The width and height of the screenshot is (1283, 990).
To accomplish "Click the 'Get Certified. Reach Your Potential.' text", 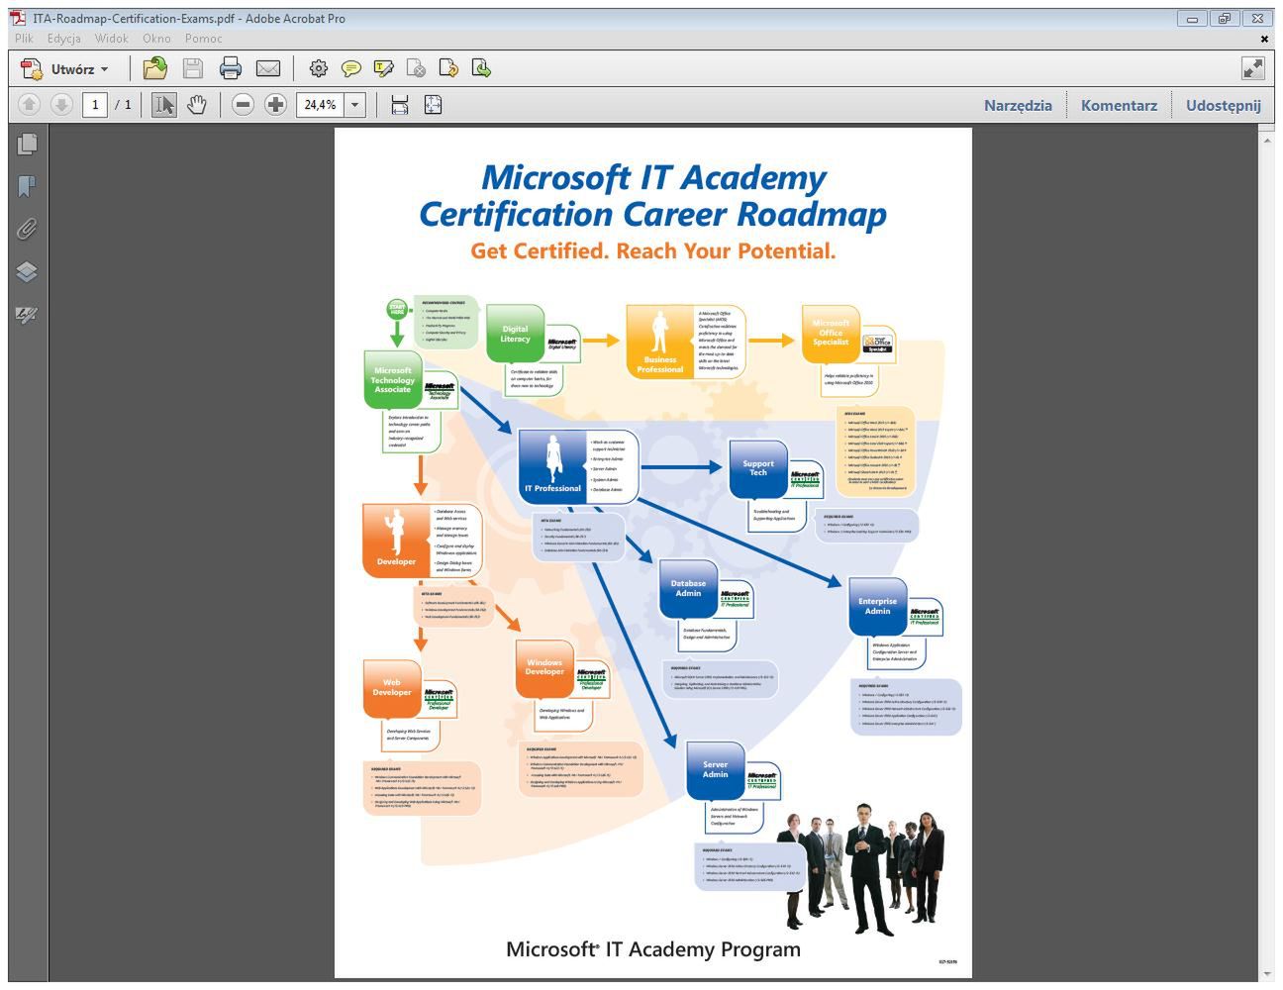I will (653, 250).
